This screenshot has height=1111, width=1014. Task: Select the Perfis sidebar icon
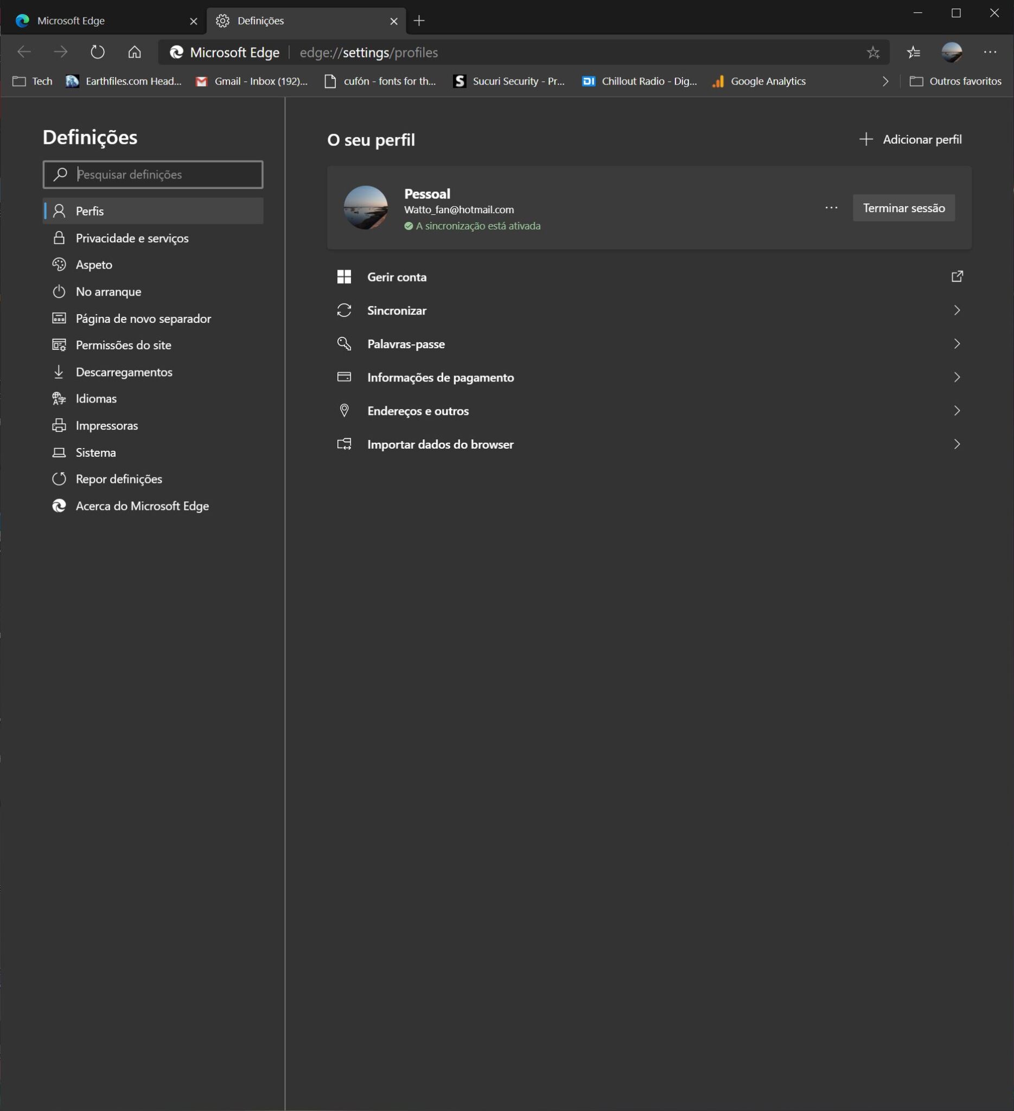coord(60,210)
